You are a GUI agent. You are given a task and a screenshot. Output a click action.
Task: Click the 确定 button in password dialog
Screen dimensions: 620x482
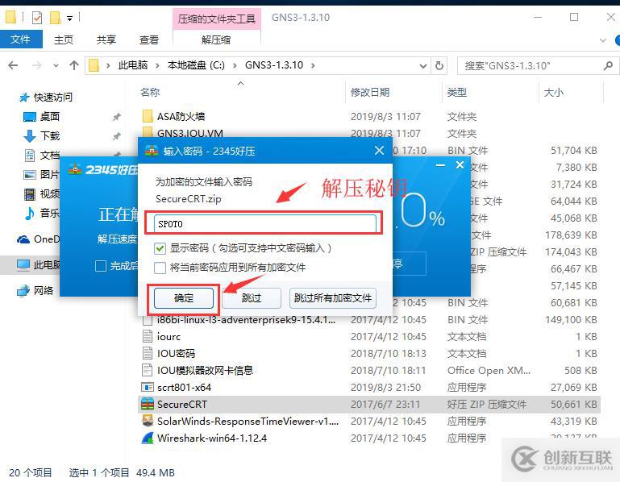point(184,297)
